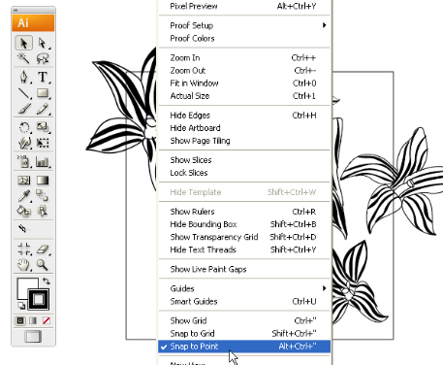Choose Hide Bounding Box
The height and width of the screenshot is (365, 443).
coord(244,224)
